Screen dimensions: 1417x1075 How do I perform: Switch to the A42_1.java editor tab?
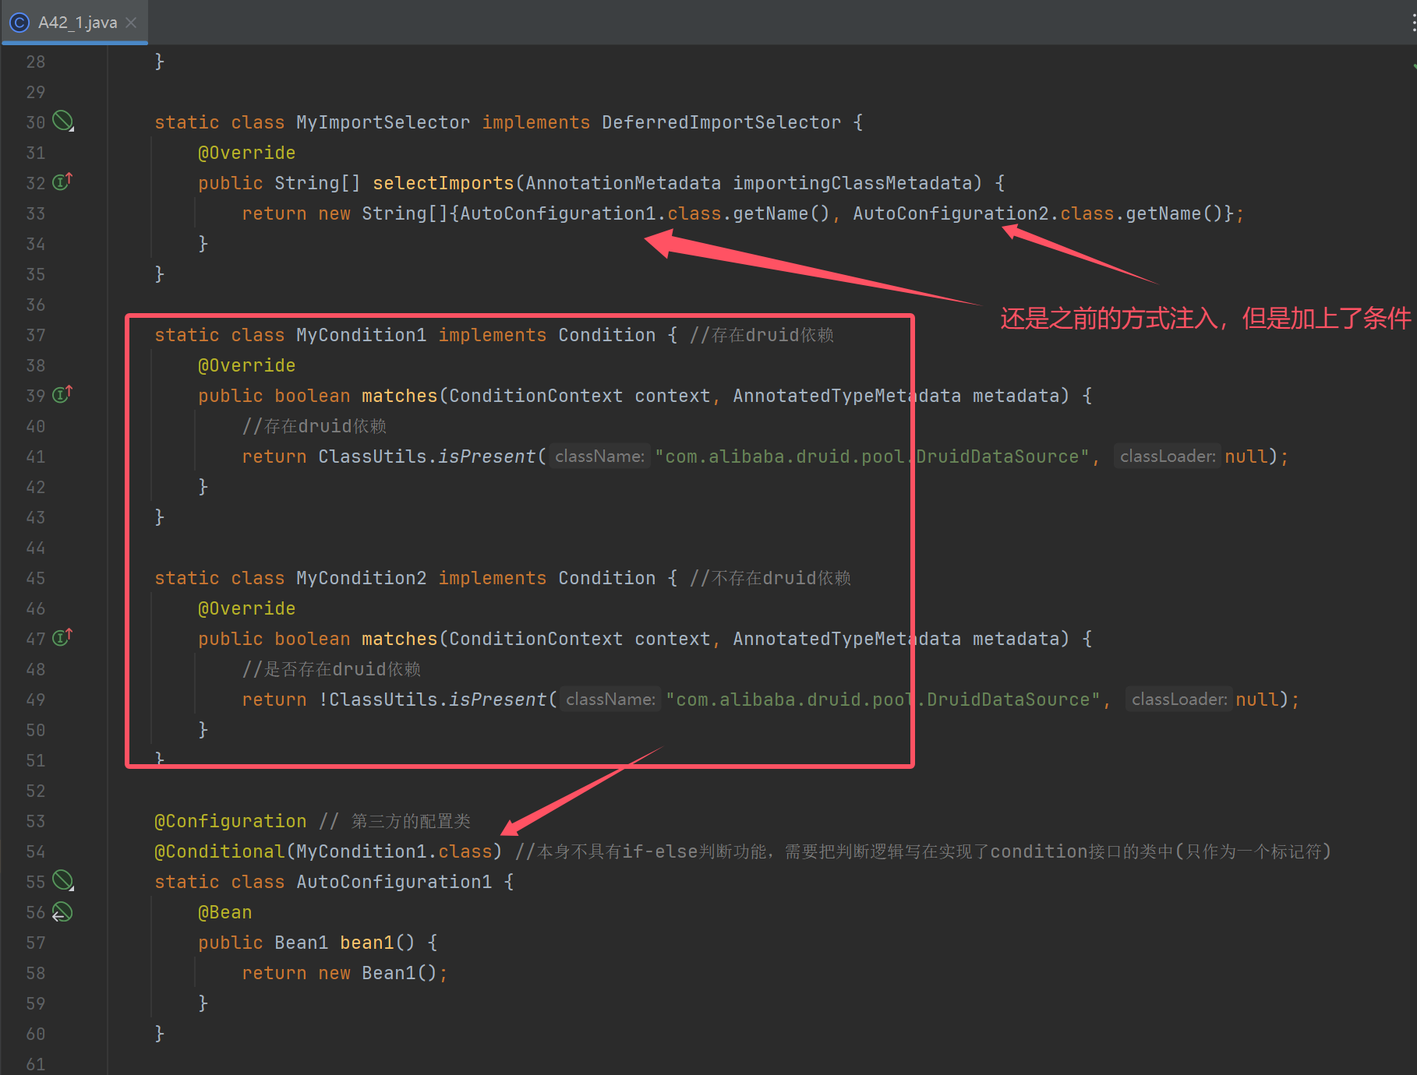(x=76, y=23)
